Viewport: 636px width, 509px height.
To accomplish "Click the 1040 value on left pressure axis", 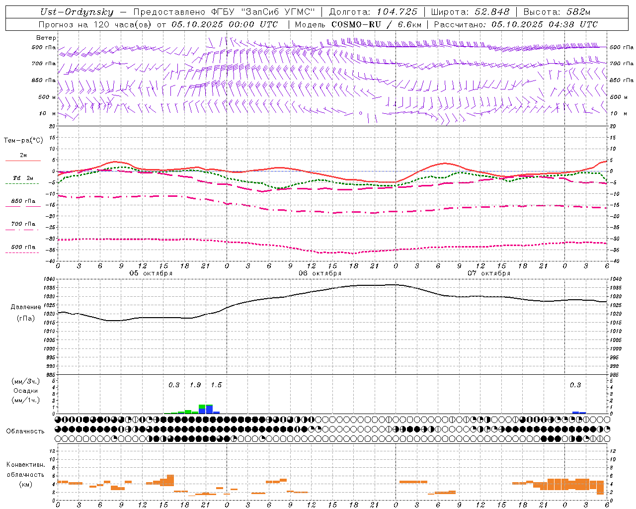I will 51,279.
